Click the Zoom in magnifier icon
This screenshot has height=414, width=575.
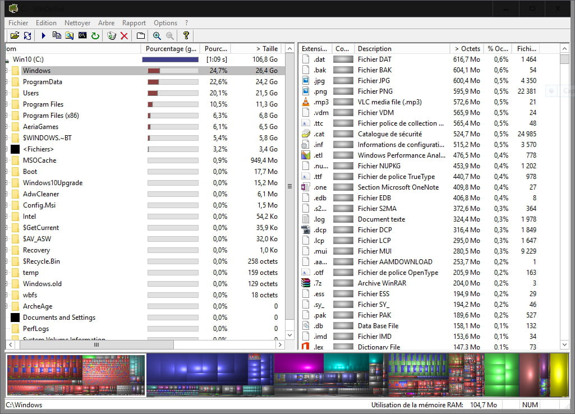click(157, 35)
